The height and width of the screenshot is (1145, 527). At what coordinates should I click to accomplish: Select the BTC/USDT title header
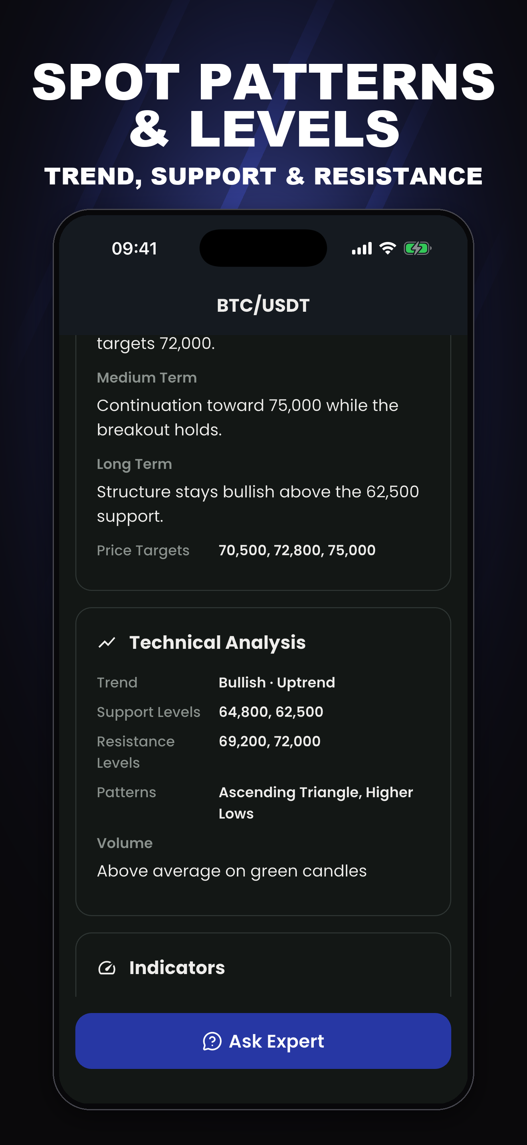263,305
